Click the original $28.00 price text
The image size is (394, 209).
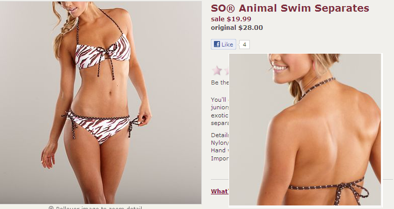237,27
